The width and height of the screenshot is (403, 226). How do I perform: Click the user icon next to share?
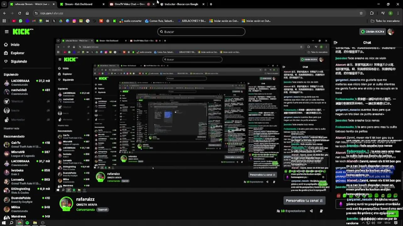(x=321, y=211)
